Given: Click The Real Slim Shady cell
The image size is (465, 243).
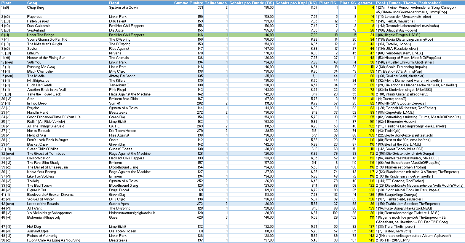Looking at the screenshot, I should (67, 163).
